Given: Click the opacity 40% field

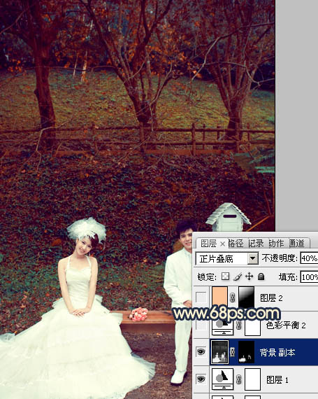Looking at the screenshot, I should click(x=309, y=258).
